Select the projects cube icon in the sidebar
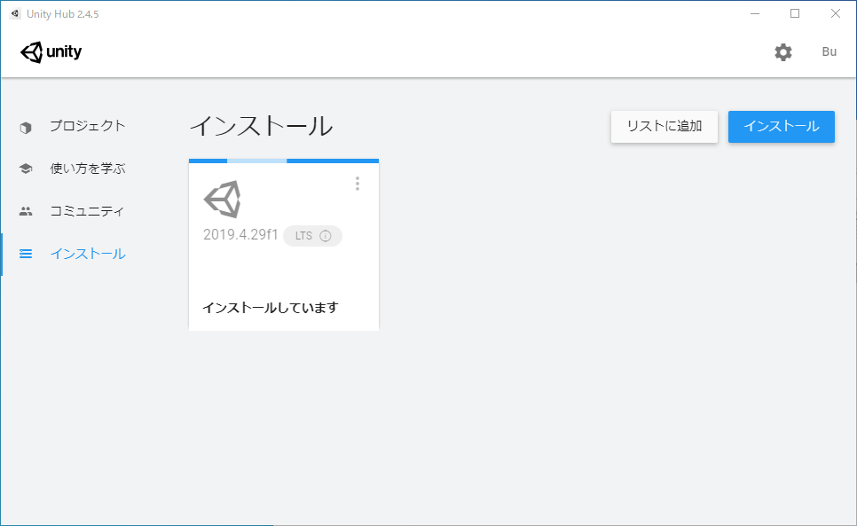The image size is (857, 526). click(x=25, y=127)
